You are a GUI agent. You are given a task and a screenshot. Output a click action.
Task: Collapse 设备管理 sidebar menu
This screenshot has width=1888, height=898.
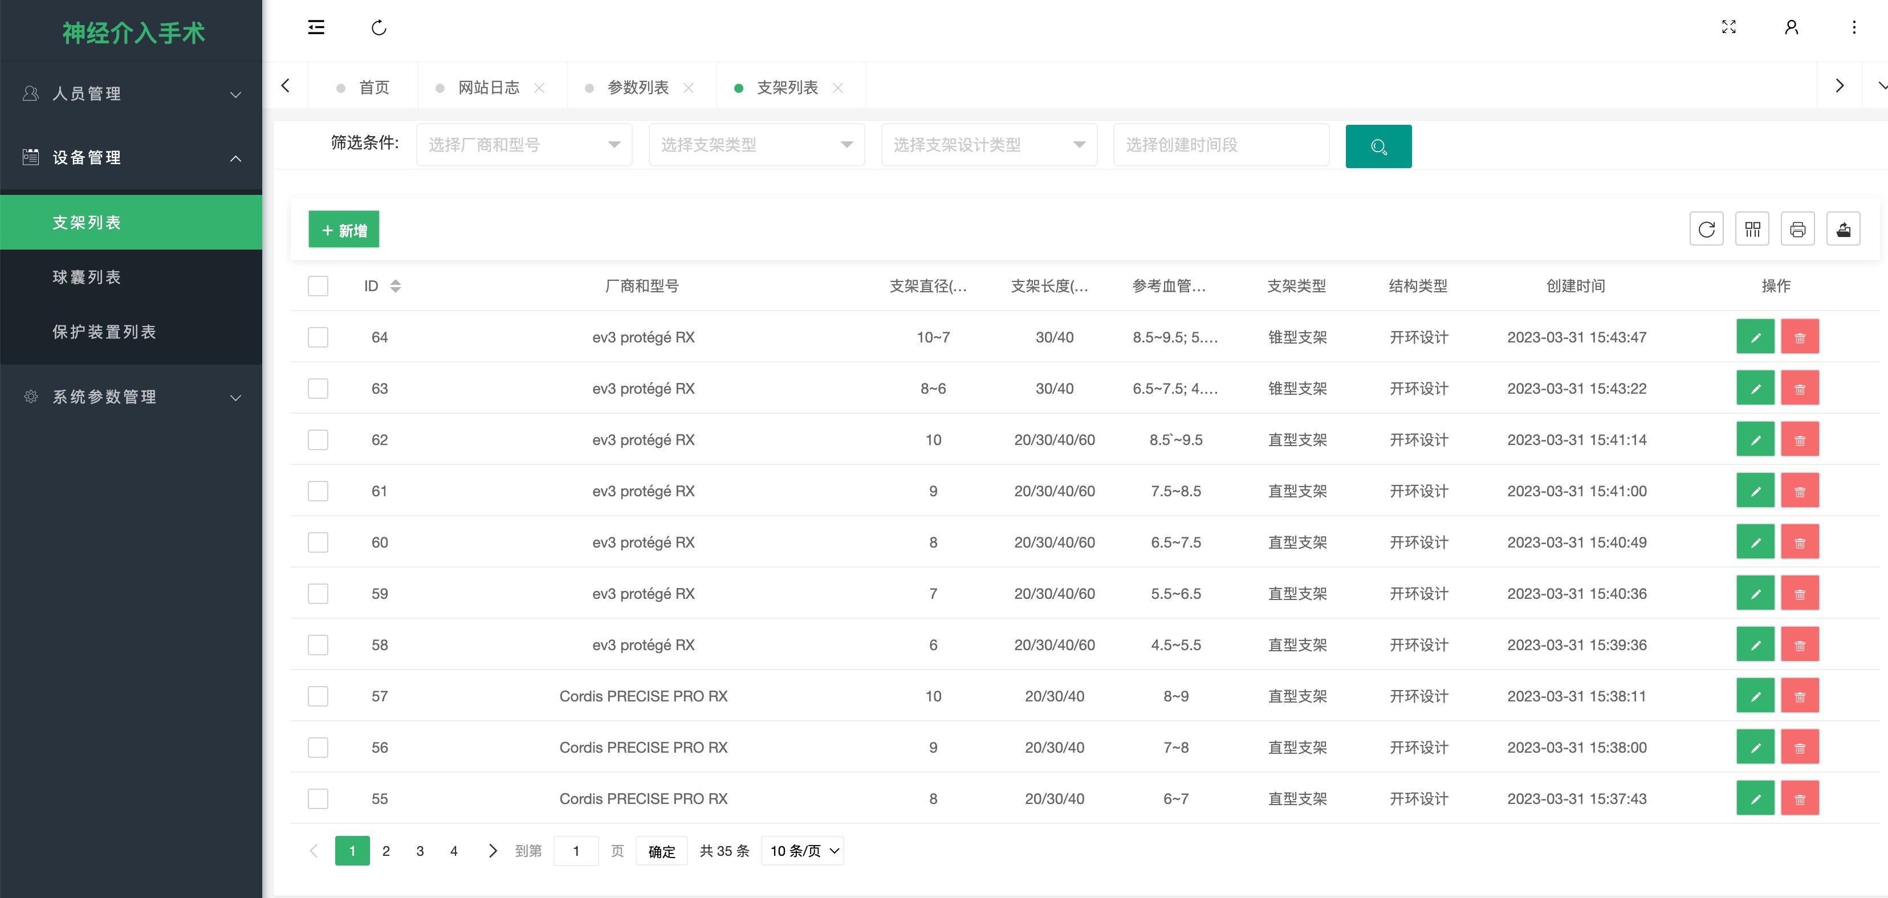point(131,157)
